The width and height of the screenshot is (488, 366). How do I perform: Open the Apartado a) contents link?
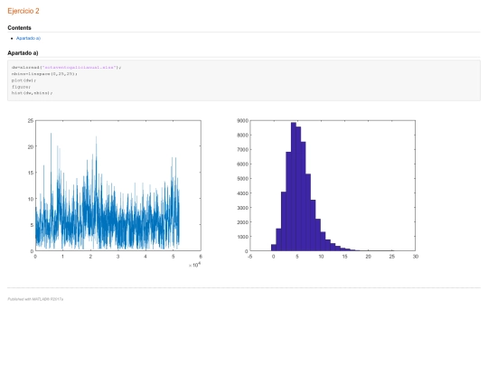28,38
